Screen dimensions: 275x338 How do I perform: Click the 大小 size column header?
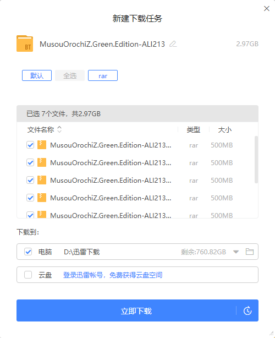tap(224, 130)
